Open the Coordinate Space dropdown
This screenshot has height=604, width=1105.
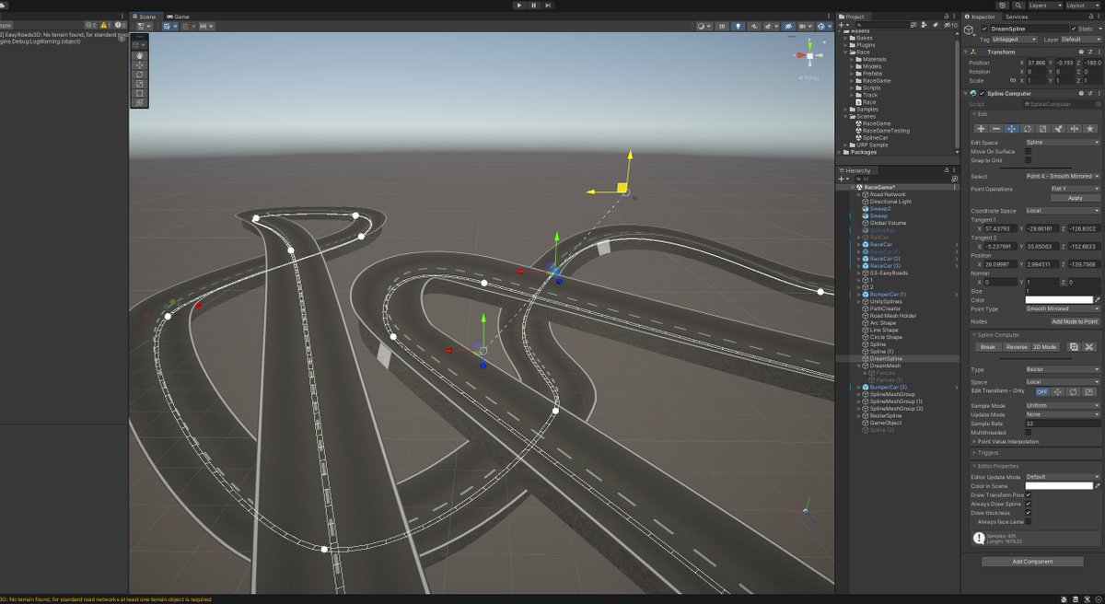point(1063,211)
